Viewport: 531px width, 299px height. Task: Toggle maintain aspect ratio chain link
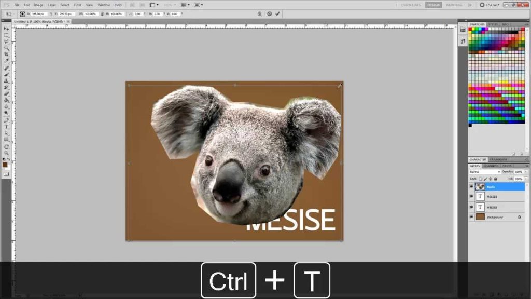pos(102,14)
